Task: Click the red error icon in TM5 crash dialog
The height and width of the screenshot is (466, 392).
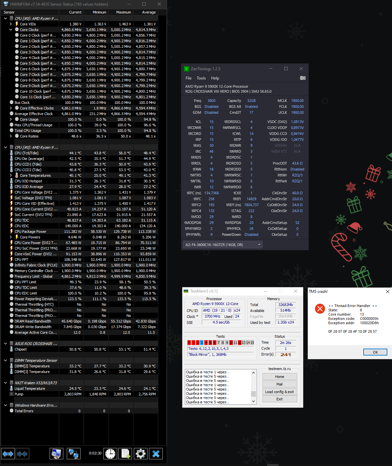Action: click(x=320, y=309)
